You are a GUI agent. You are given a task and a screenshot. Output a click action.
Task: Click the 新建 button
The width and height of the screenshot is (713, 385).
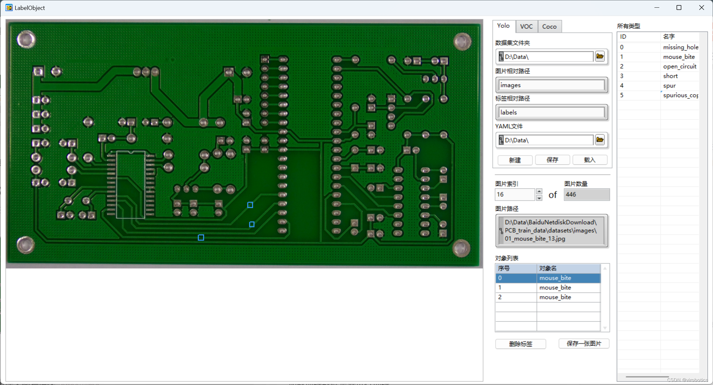coord(515,160)
